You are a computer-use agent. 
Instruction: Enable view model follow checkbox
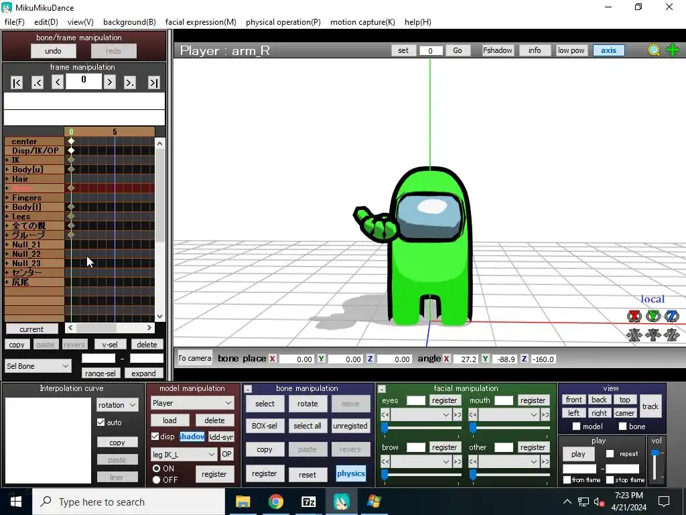click(576, 426)
